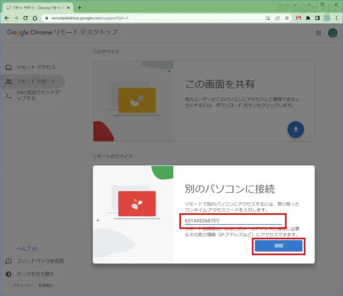Click the yellow laptop illustration
This screenshot has height=296, width=343.
[137, 101]
